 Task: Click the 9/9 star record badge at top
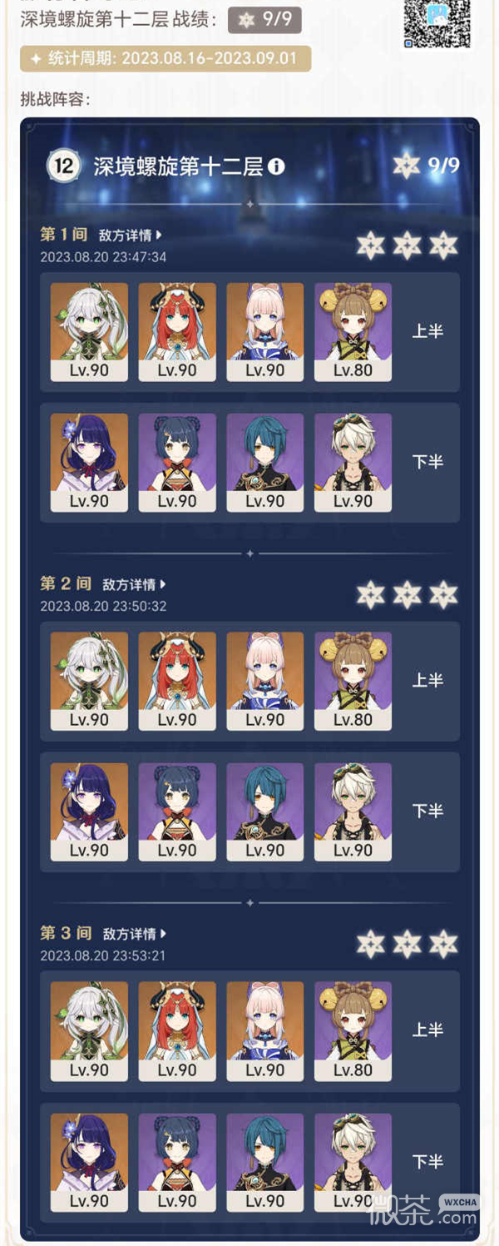pyautogui.click(x=264, y=19)
